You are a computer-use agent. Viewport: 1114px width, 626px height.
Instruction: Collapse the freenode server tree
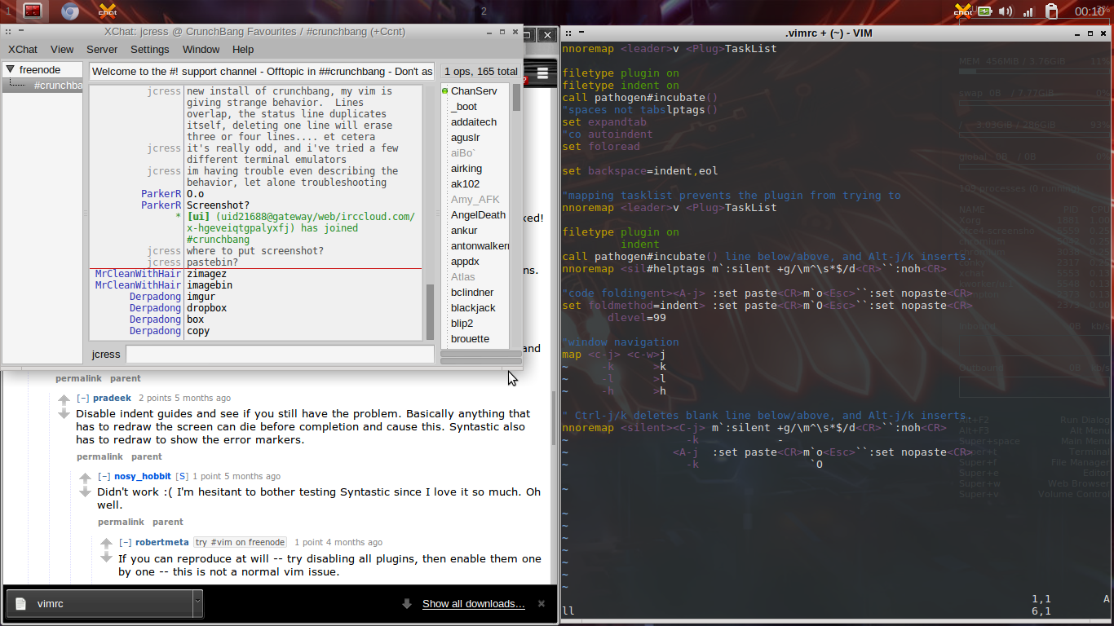pos(9,70)
